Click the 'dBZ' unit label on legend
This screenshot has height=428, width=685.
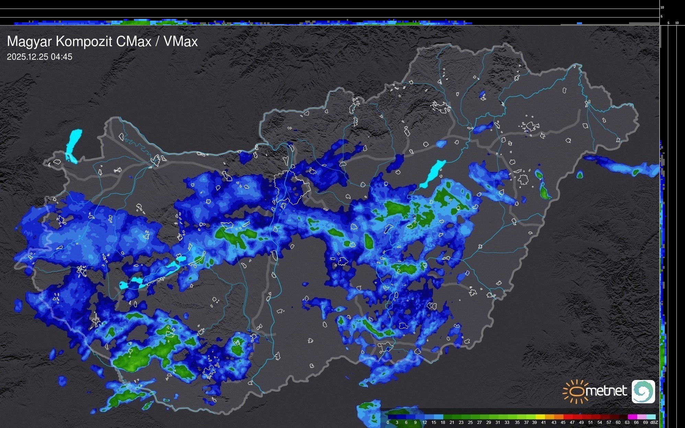coord(654,423)
